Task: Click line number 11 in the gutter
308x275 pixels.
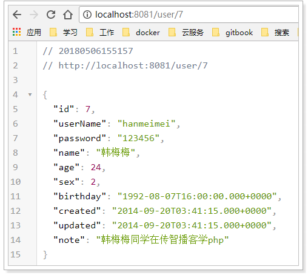Action: pyautogui.click(x=16, y=196)
